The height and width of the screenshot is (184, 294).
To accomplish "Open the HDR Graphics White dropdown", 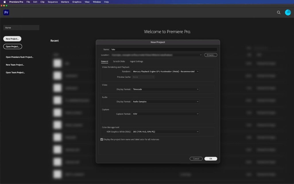I will (x=165, y=132).
